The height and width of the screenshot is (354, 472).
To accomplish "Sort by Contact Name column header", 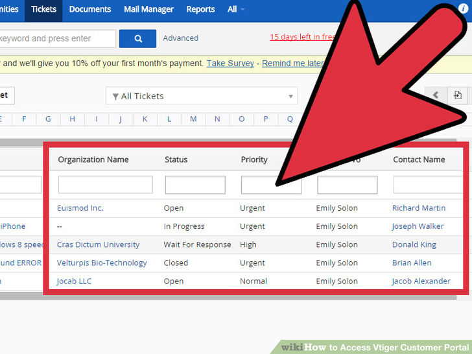I will [419, 159].
